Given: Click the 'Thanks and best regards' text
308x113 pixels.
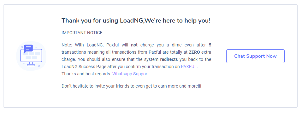Looking at the screenshot, I should pyautogui.click(x=86, y=74).
